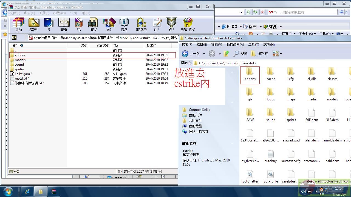Click the IE refresh icon

[255, 12]
